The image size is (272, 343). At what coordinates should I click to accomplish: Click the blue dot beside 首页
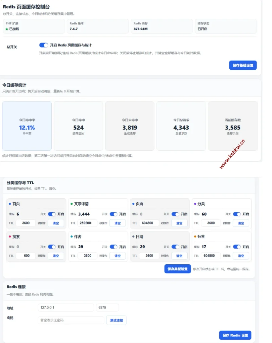(x=10, y=204)
